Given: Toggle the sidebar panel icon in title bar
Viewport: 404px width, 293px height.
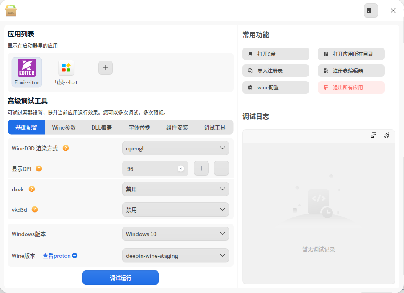Looking at the screenshot, I should coord(371,10).
